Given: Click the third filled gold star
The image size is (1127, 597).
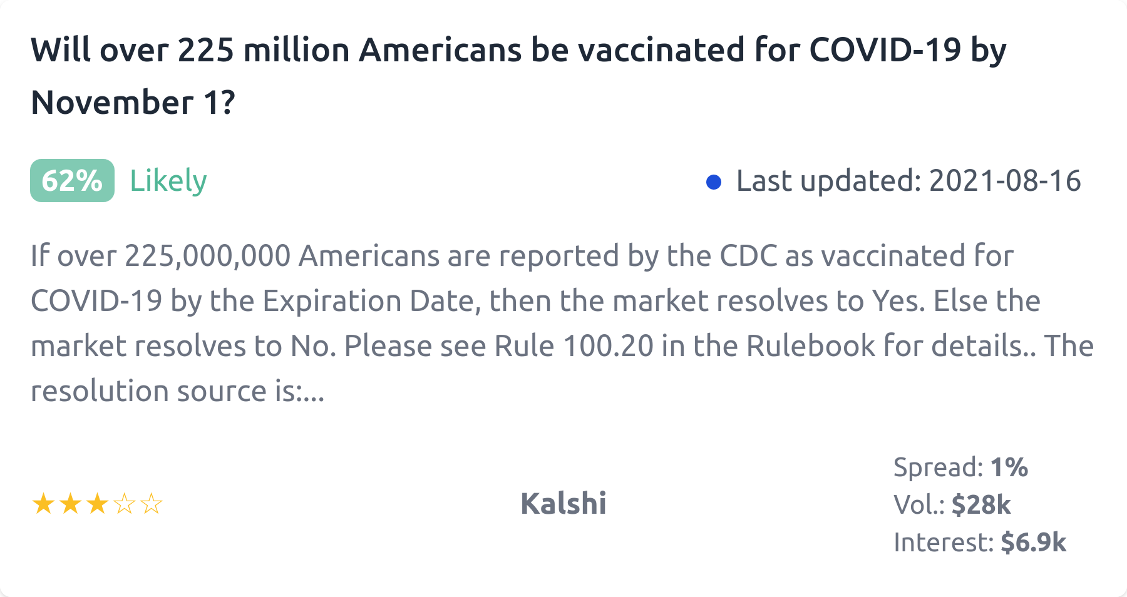Looking at the screenshot, I should [x=97, y=504].
